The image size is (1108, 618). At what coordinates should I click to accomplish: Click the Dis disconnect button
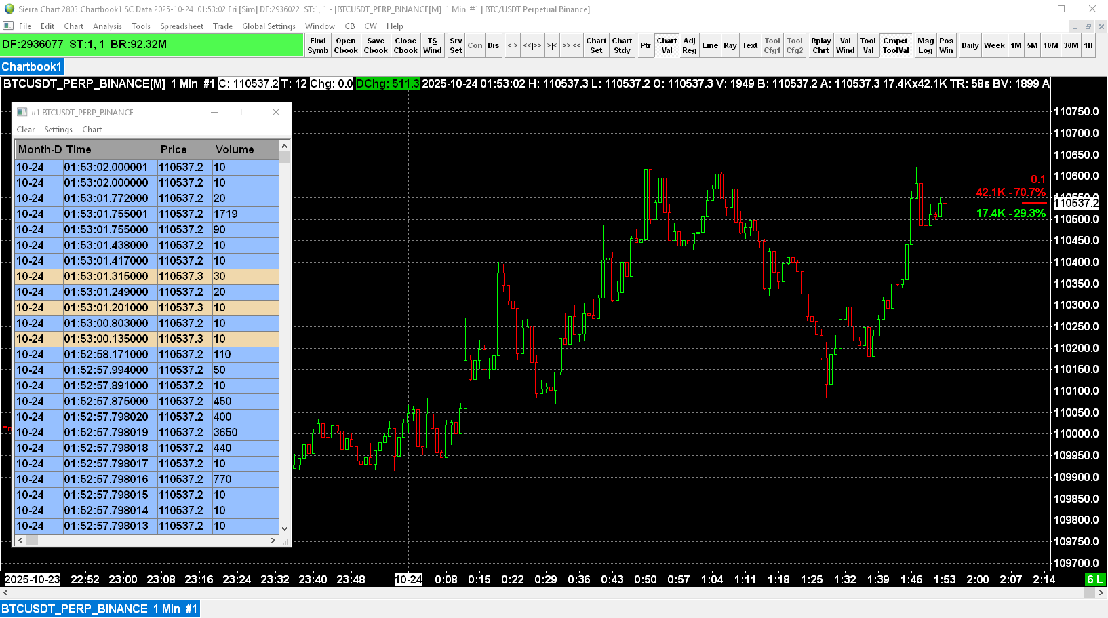coord(493,45)
